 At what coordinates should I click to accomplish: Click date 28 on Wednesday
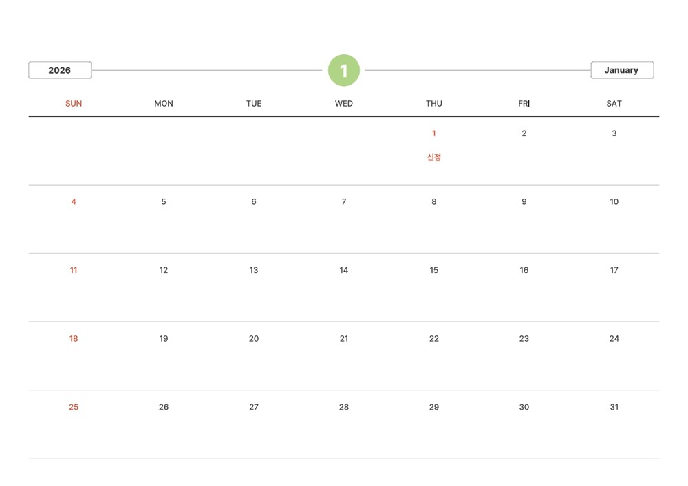pos(344,407)
